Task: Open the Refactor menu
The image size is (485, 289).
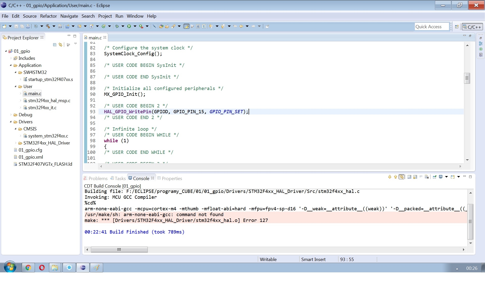Action: click(x=48, y=16)
